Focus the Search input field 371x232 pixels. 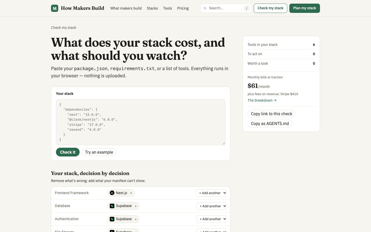[226, 8]
